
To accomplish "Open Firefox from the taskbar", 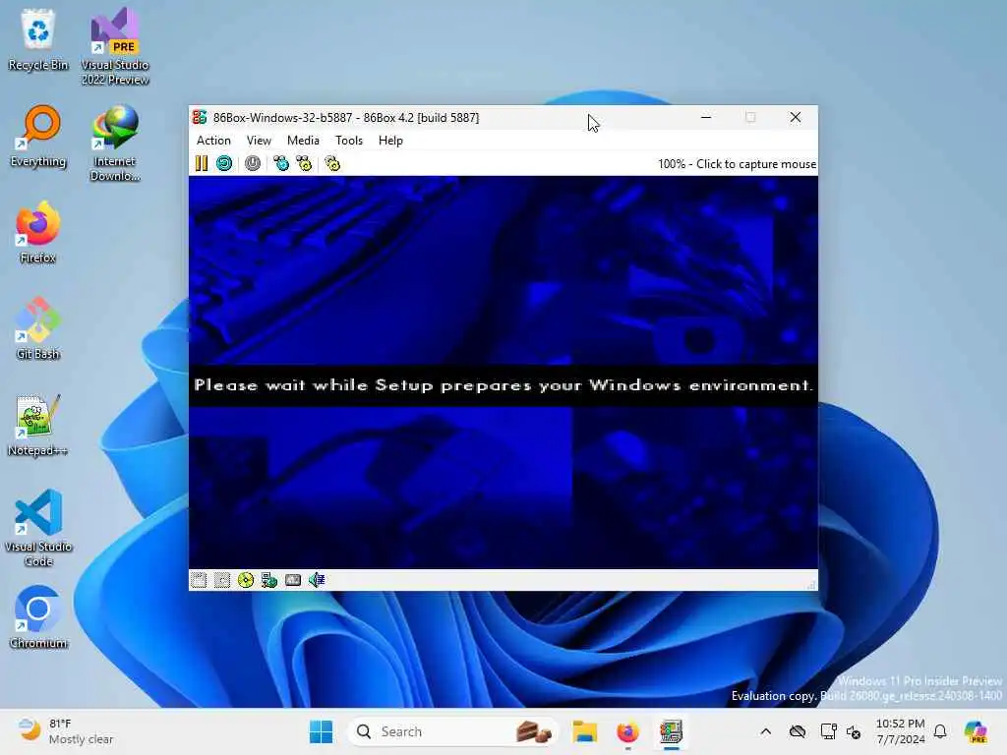I will (x=627, y=731).
